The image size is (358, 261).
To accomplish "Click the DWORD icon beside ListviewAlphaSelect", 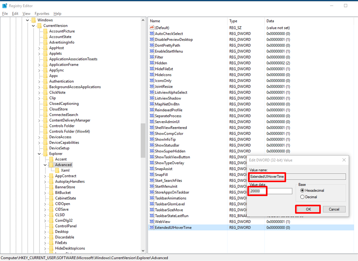I will click(x=152, y=92).
